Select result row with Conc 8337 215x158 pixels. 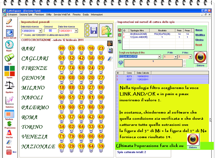[x=162, y=79]
